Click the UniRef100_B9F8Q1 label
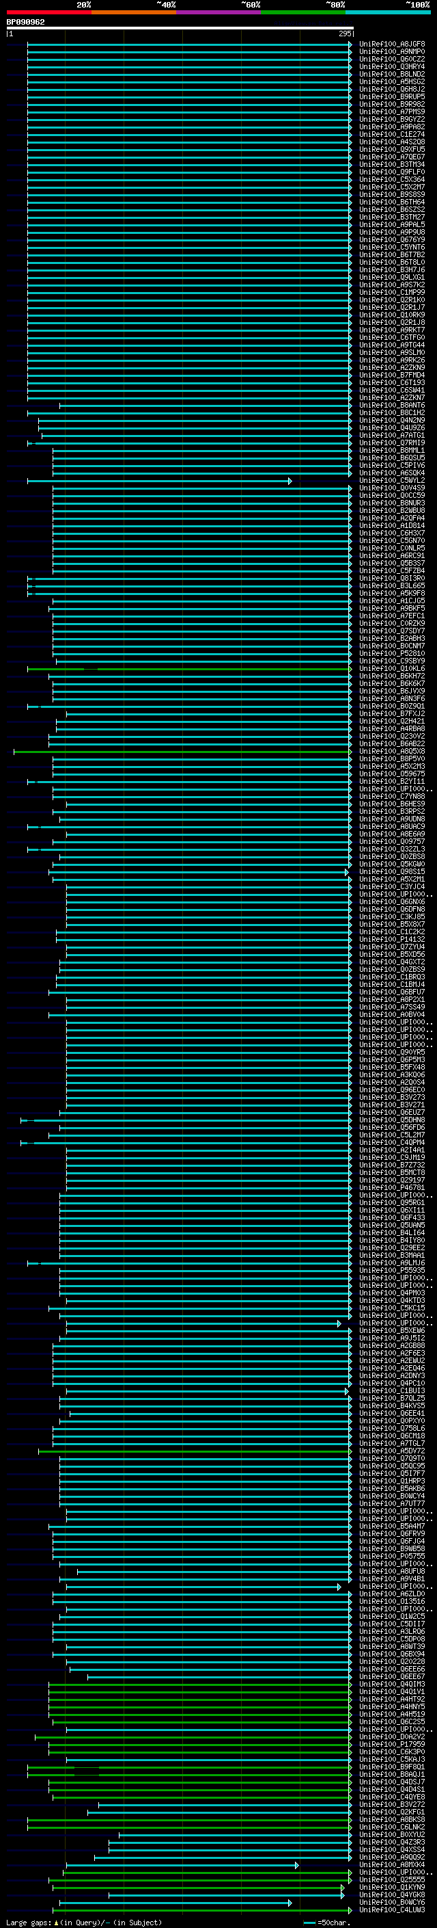437x1928 pixels. (391, 1767)
